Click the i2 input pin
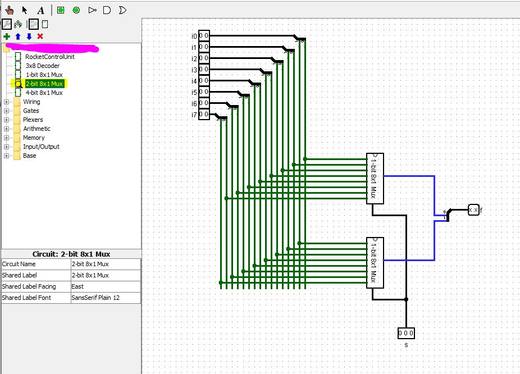 [204, 58]
